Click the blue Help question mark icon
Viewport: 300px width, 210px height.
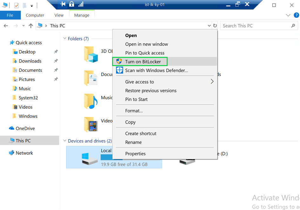click(x=296, y=15)
